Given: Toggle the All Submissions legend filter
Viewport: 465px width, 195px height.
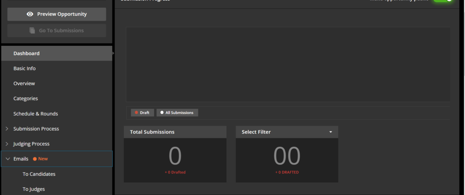Looking at the screenshot, I should [x=178, y=113].
